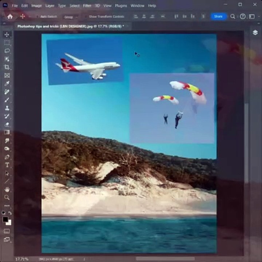
Task: Select the Lasso tool
Action: pos(7,51)
